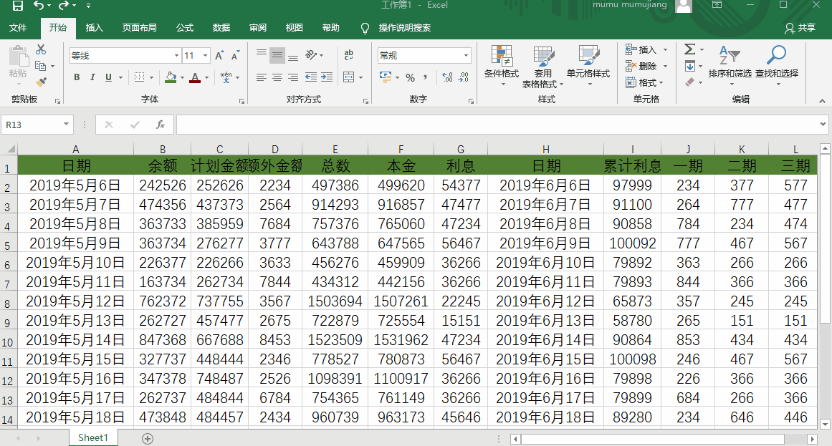Toggle italic formatting
832x446 pixels.
coord(92,77)
